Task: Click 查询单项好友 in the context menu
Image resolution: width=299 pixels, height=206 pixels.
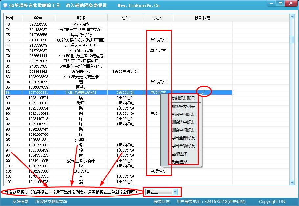Action: pos(183,114)
